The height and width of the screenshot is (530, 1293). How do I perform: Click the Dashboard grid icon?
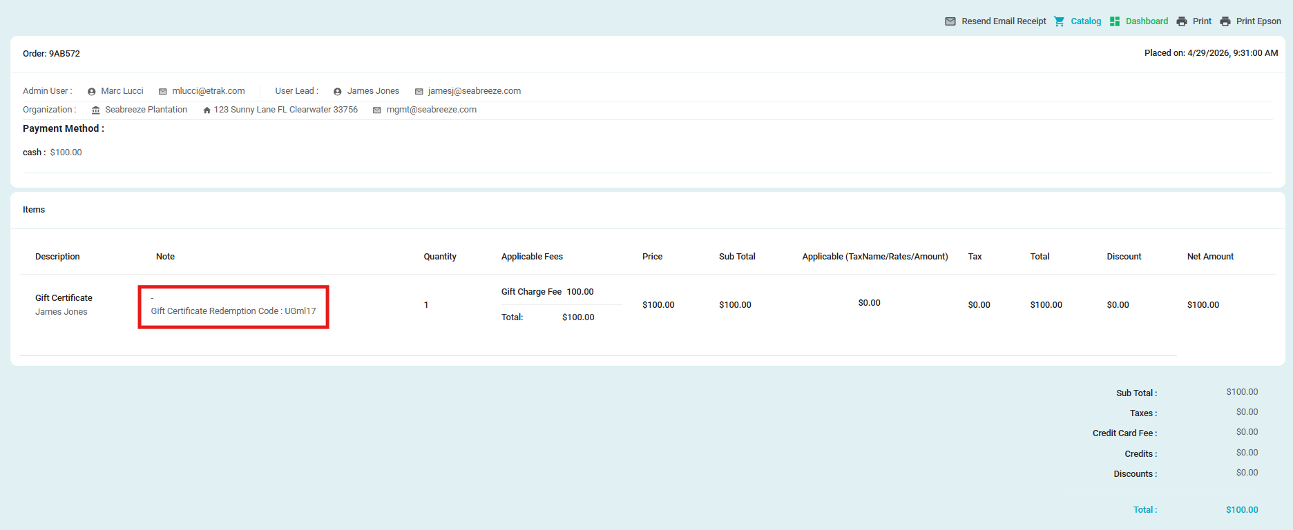coord(1115,21)
